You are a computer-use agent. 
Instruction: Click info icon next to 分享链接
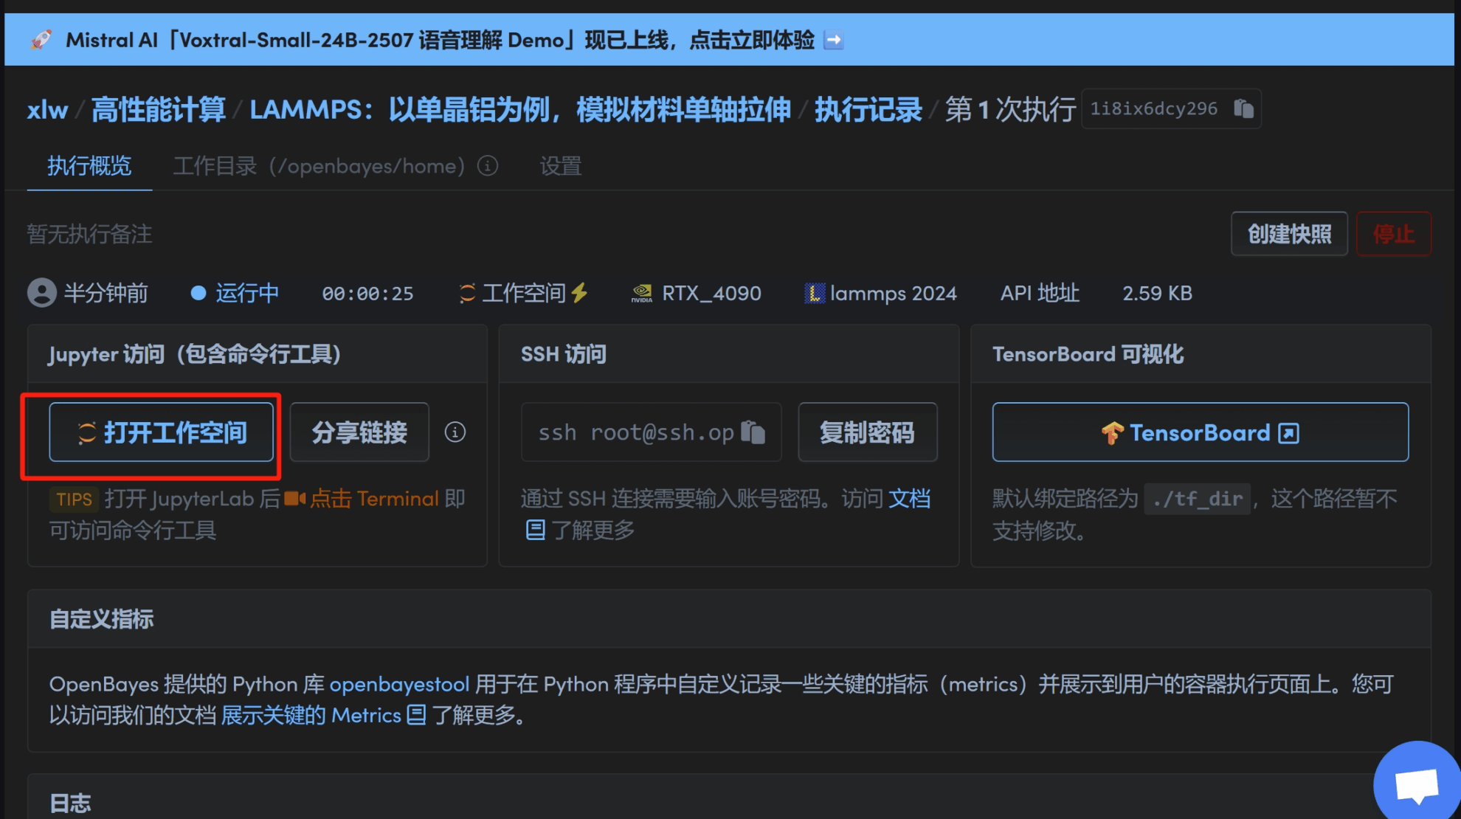click(x=455, y=432)
